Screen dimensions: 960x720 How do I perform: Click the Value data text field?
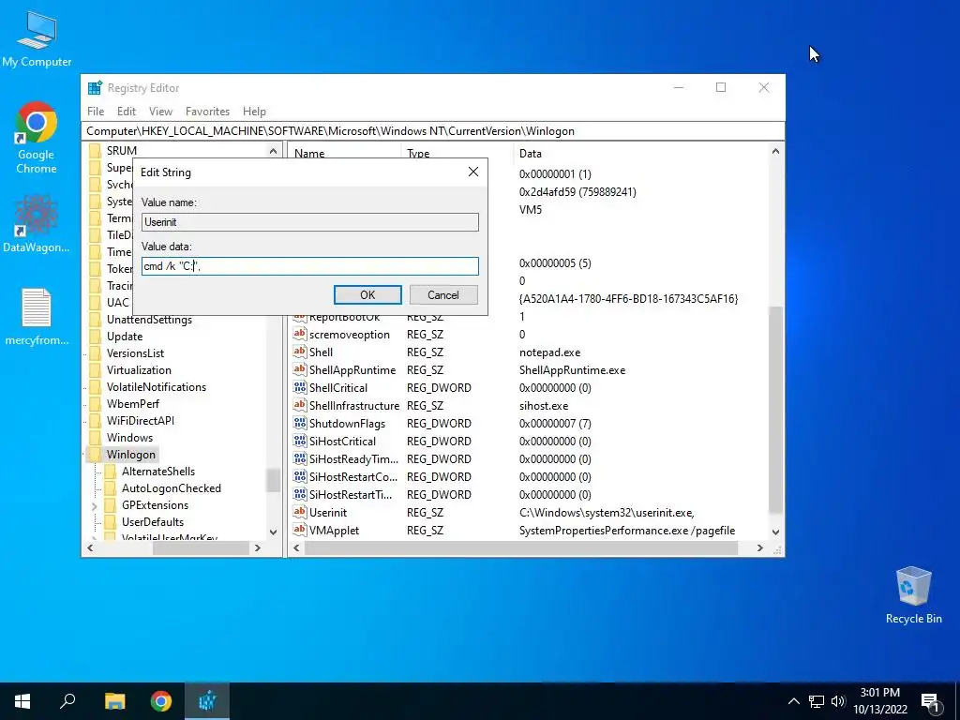309,265
